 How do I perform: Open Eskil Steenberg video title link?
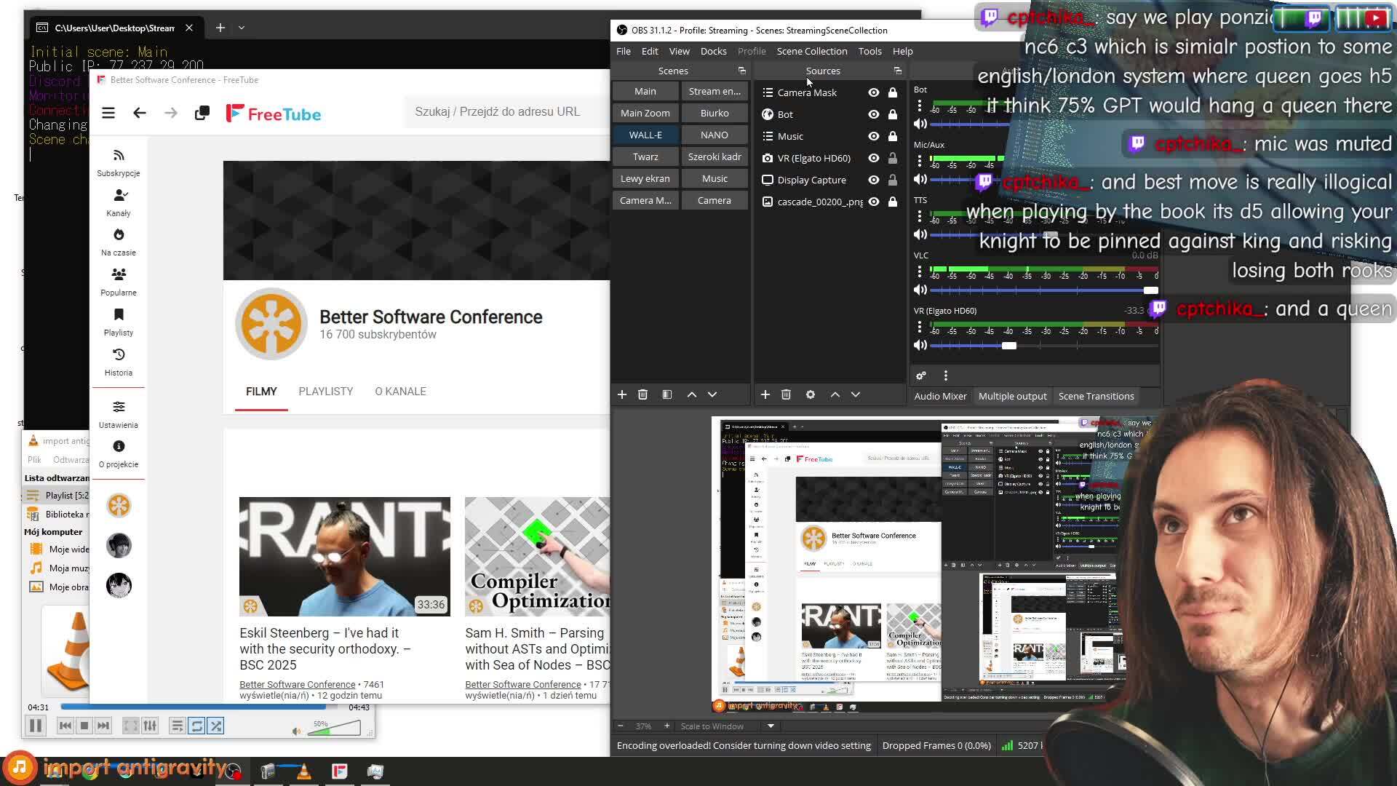(x=325, y=648)
